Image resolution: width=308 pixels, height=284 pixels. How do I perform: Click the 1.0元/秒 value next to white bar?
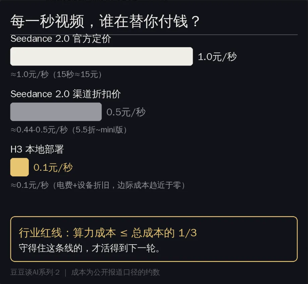[217, 57]
